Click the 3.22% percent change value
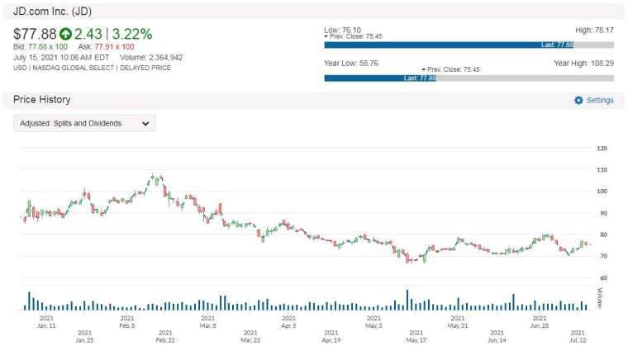 [131, 34]
